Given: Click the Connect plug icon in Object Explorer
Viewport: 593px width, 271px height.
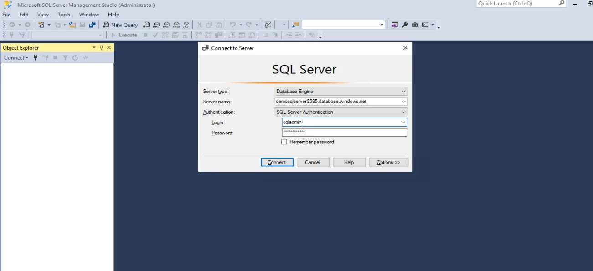Looking at the screenshot, I should 35,57.
